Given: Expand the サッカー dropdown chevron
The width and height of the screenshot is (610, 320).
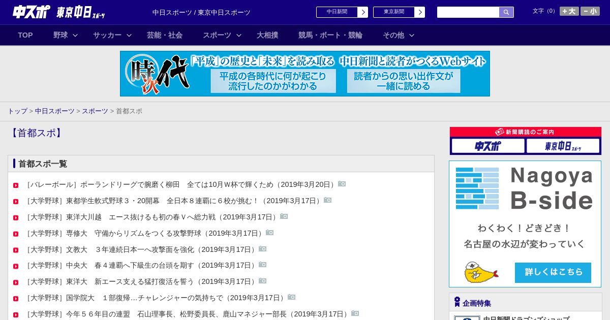Looking at the screenshot, I should click(129, 35).
